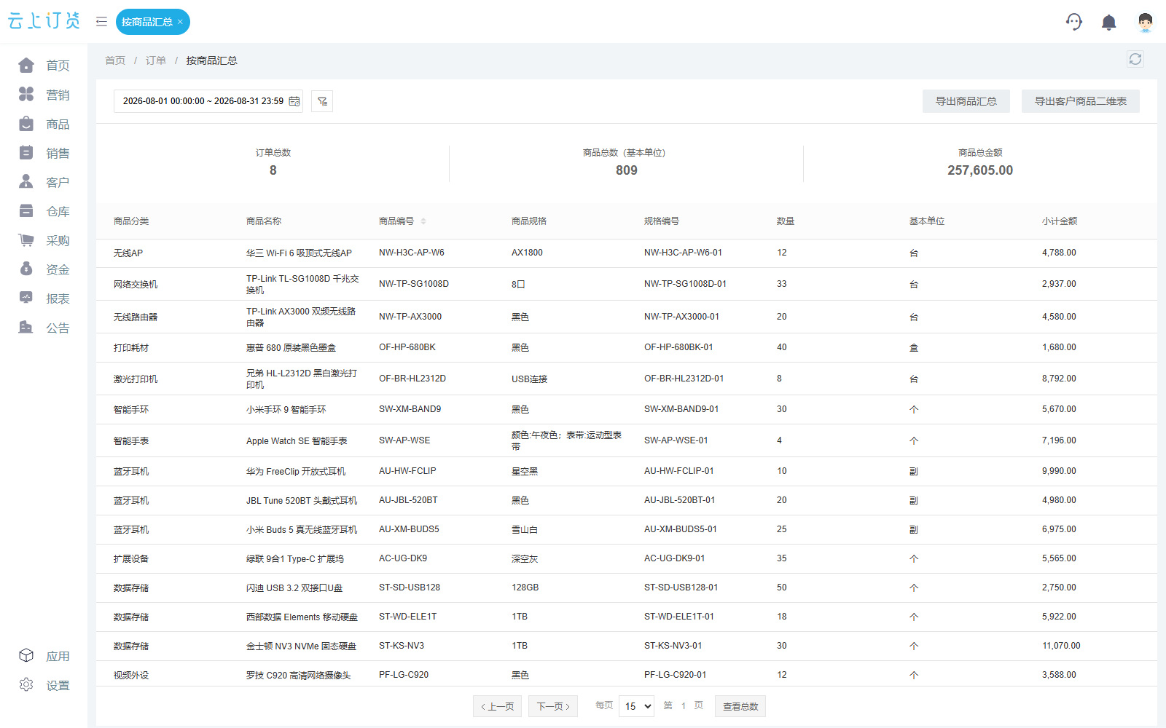Go to previous page with 上一页
Viewport: 1166px width, 728px height.
(x=497, y=706)
